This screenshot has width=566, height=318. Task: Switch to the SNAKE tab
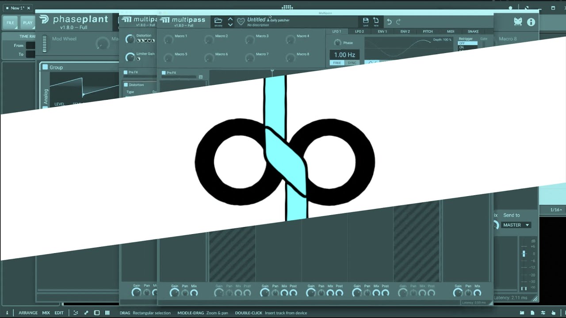[x=473, y=31]
